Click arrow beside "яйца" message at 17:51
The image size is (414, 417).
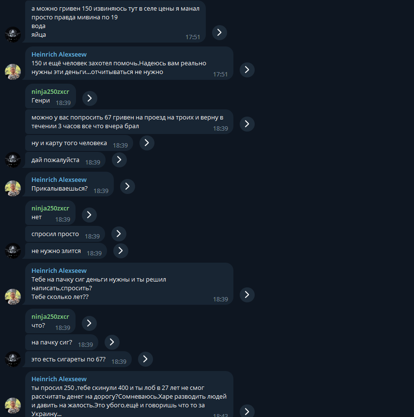click(219, 32)
